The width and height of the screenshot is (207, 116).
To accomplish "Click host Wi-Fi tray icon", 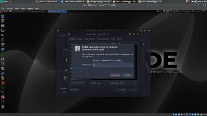I will tap(187, 1).
